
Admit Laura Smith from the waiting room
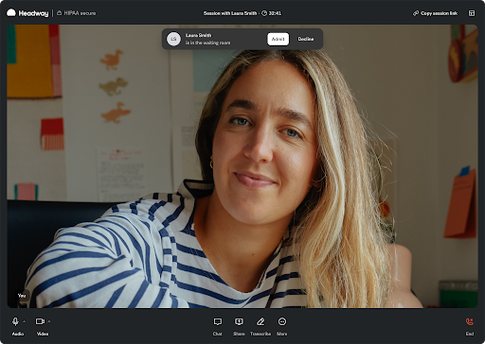click(x=278, y=39)
